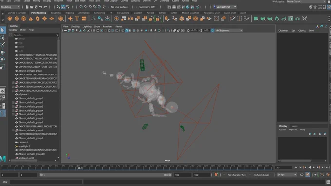Open the Modeling menu set dropdown
The width and height of the screenshot is (331, 186).
[10, 7]
